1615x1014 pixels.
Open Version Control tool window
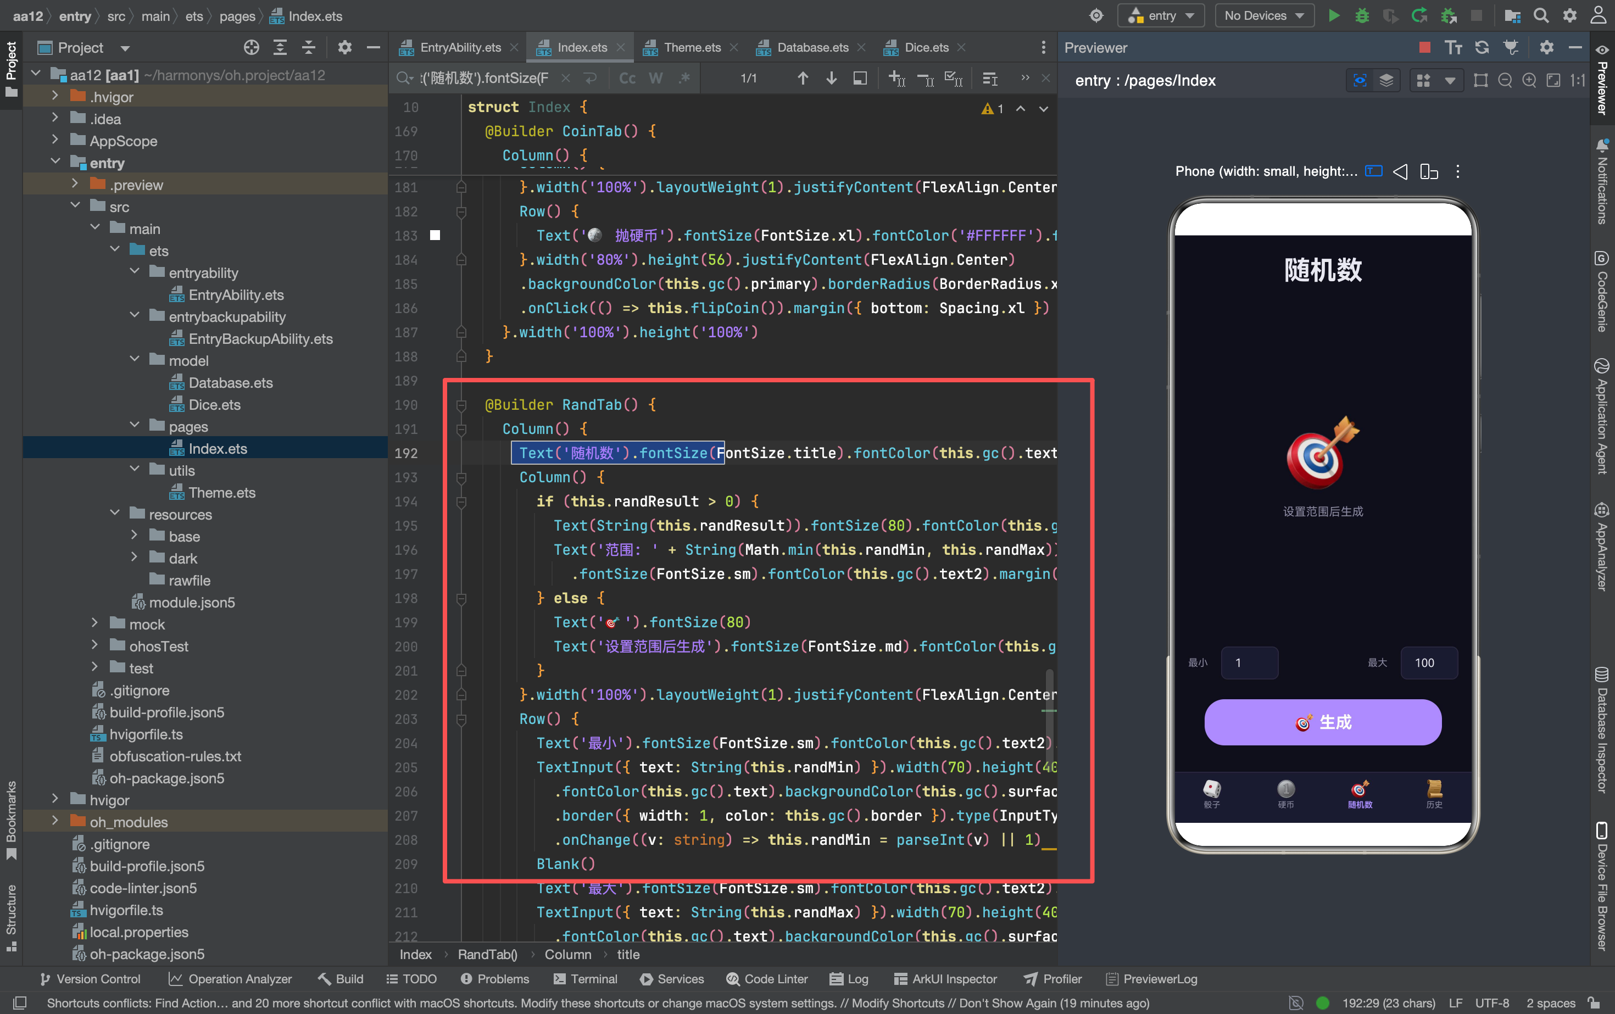tap(91, 979)
